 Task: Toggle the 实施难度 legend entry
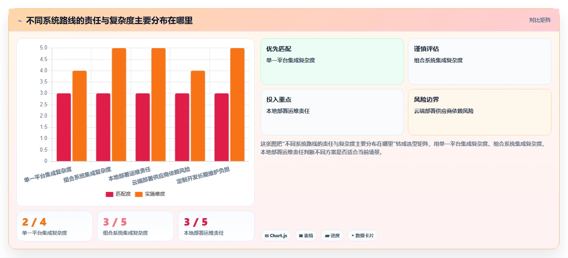coord(150,194)
